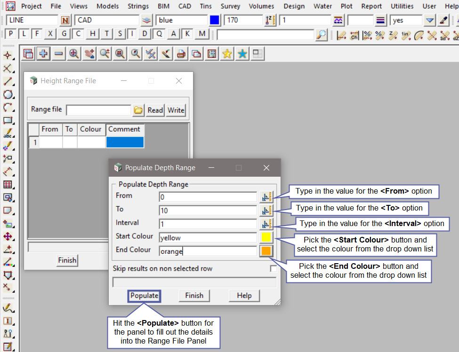
Task: Click the orange End Colour swatch
Action: coord(266,251)
